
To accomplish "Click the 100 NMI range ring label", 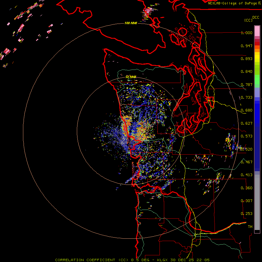I will (x=131, y=23).
